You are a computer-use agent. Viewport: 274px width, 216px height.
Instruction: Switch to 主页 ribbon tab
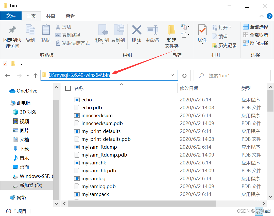tap(31, 16)
